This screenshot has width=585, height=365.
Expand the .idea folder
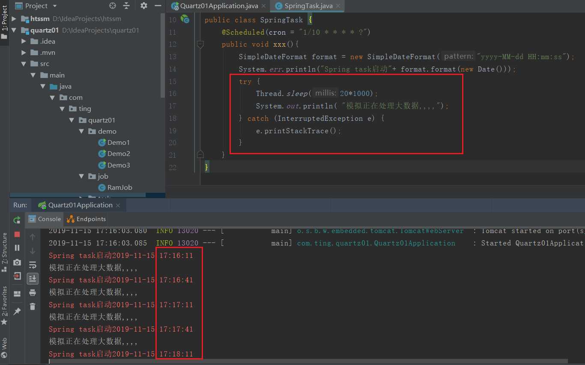pos(24,42)
